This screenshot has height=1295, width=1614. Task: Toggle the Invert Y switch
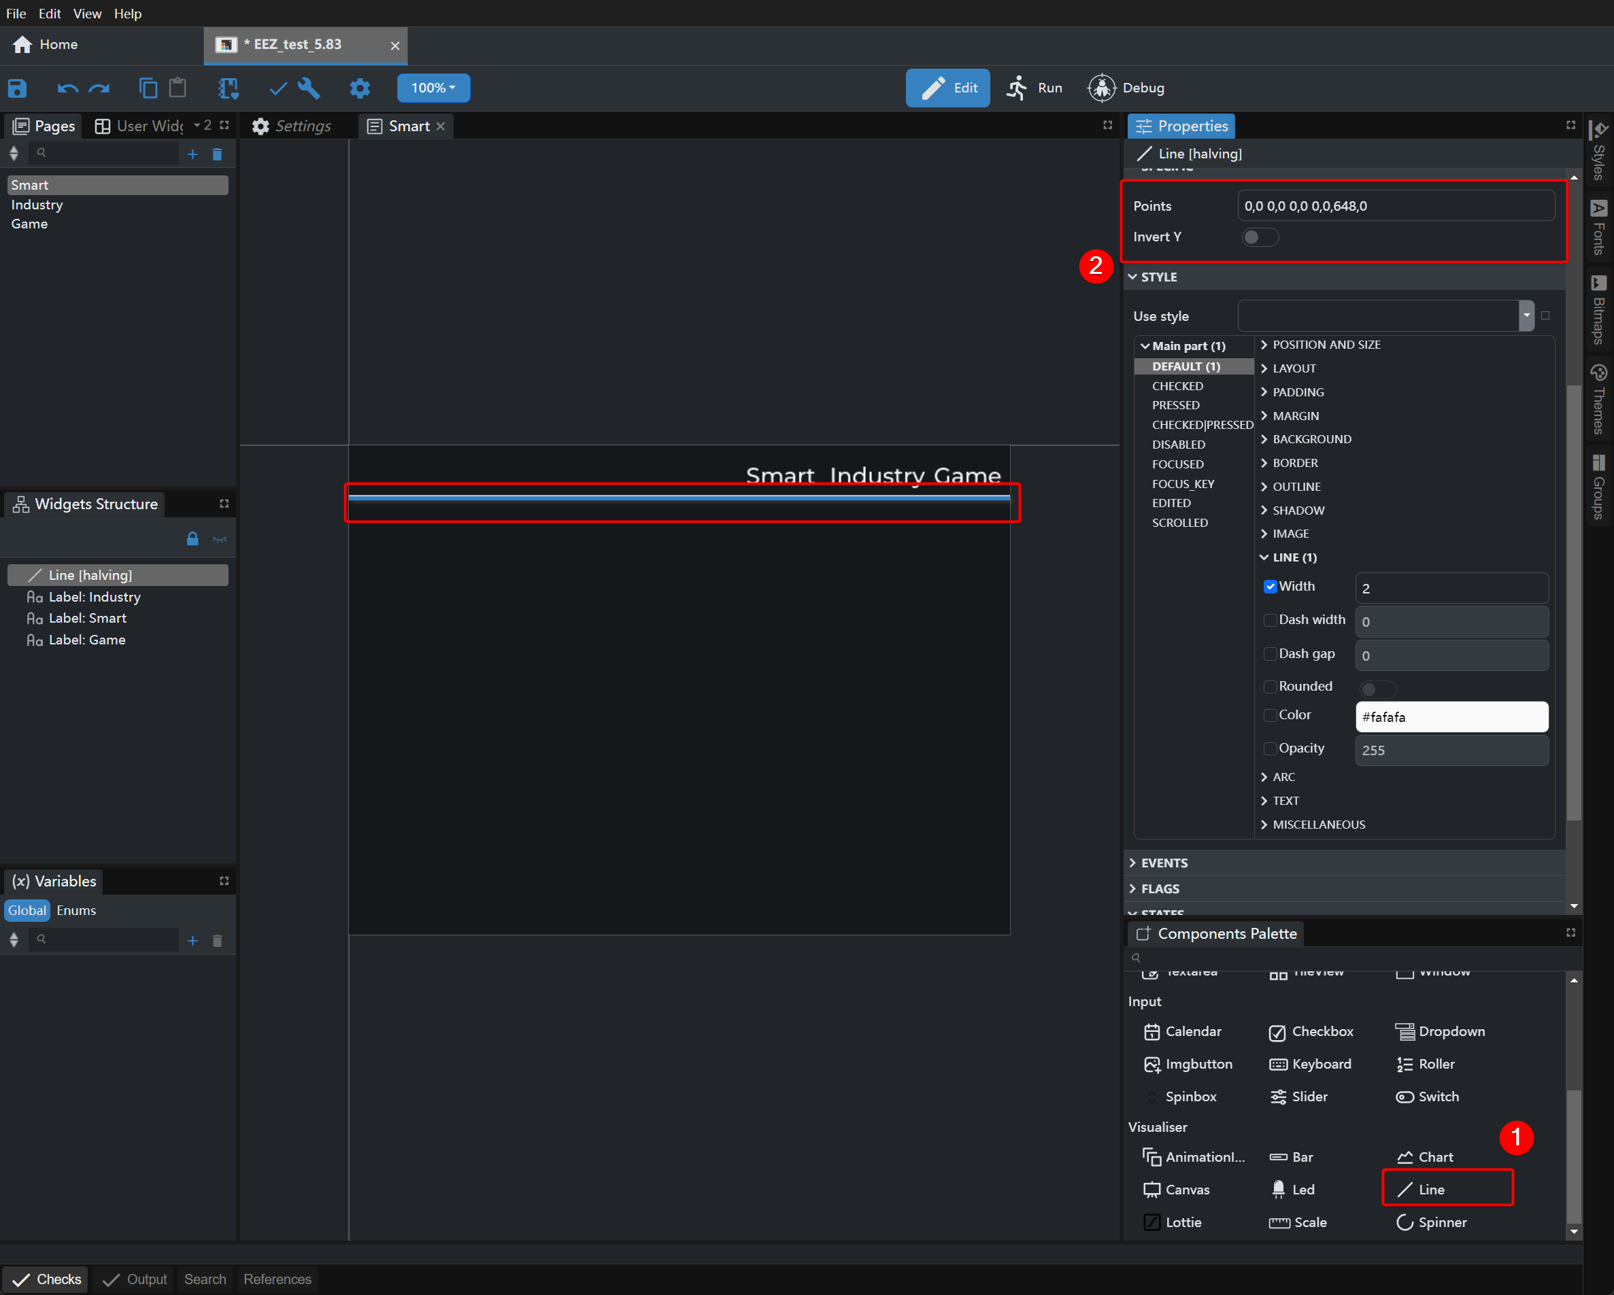(x=1259, y=237)
